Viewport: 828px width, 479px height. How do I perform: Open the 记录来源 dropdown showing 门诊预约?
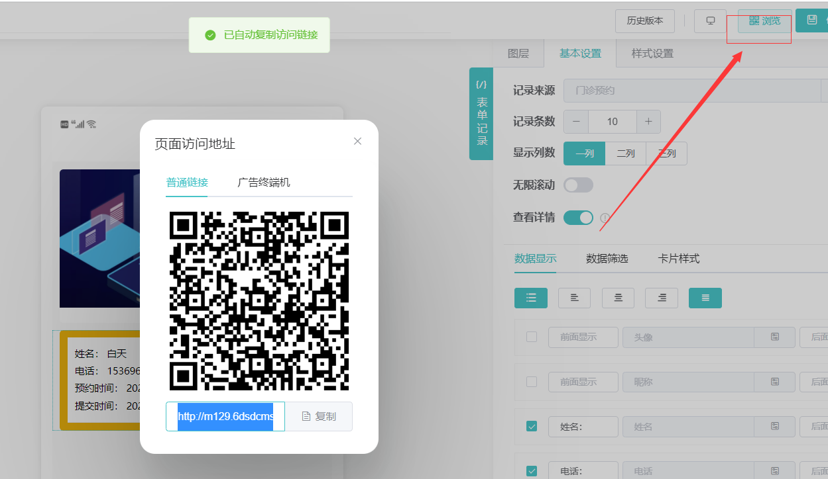[695, 91]
